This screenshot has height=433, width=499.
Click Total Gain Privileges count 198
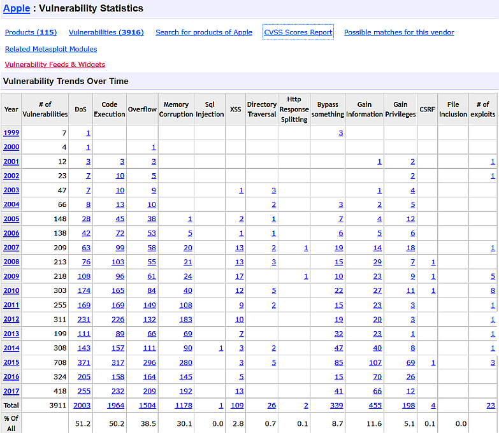click(x=409, y=406)
